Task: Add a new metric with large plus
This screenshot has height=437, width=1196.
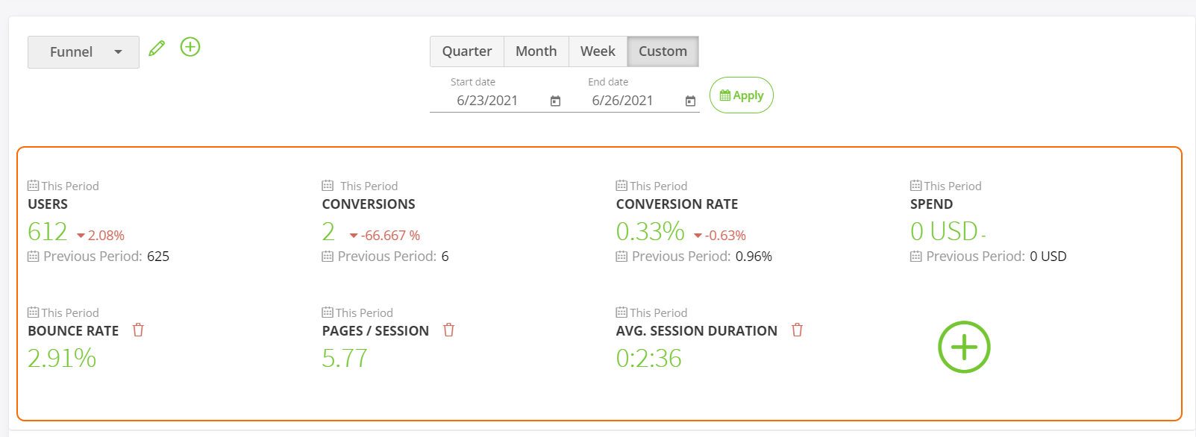Action: (963, 347)
